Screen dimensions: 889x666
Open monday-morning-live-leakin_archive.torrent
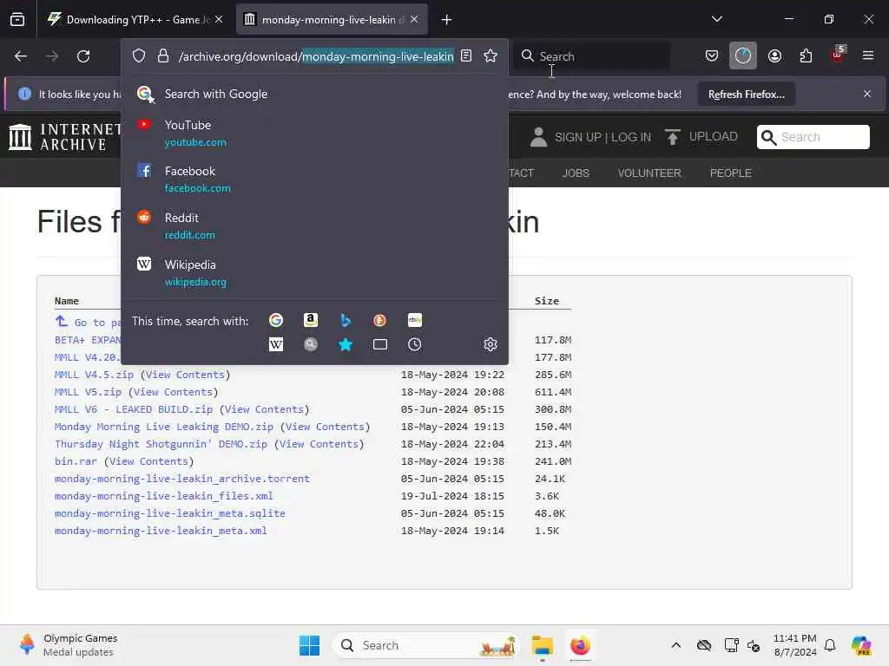click(x=182, y=479)
